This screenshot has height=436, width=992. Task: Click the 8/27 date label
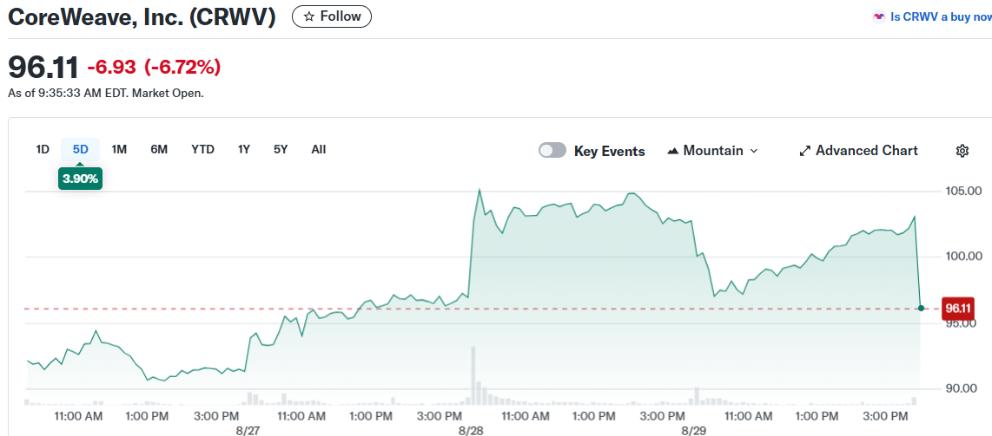click(x=248, y=431)
